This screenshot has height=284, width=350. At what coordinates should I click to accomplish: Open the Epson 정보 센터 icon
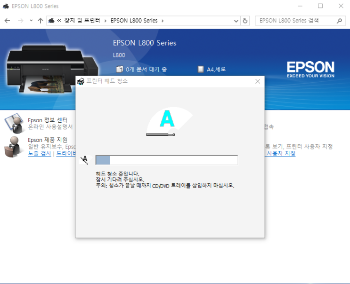[14, 123]
